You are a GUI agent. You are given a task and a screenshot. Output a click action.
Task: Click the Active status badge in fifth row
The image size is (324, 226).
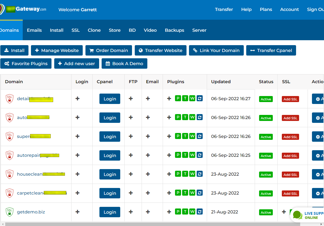[266, 175]
